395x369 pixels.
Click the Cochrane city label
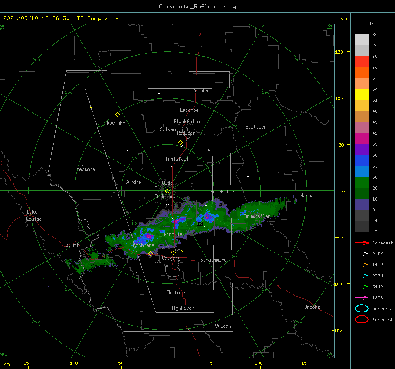(144, 245)
